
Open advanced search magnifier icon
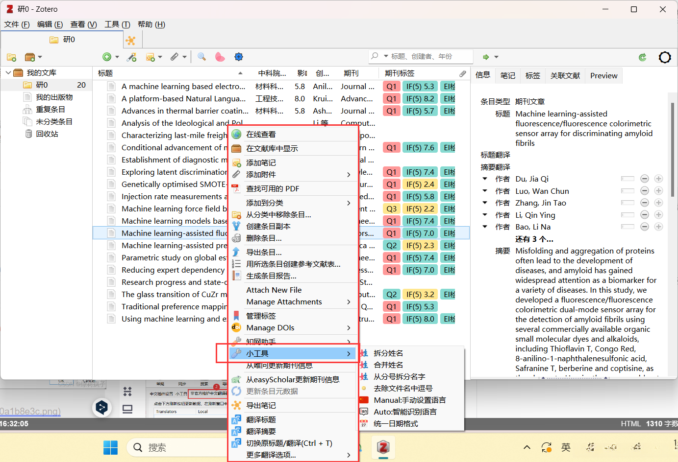(x=201, y=57)
